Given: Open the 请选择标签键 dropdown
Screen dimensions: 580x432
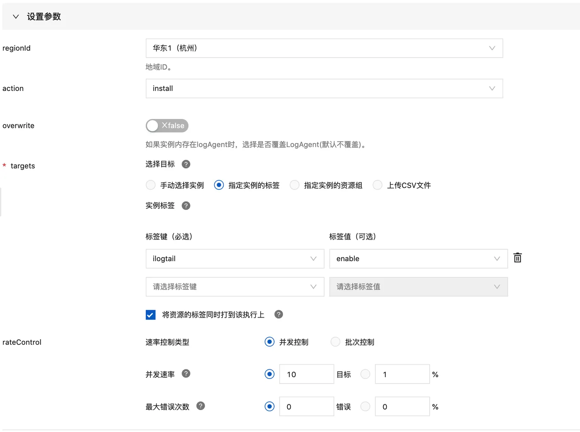Looking at the screenshot, I should point(235,287).
